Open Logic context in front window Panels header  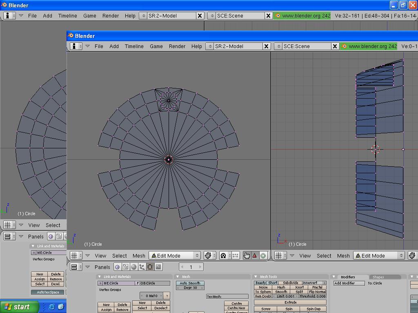tap(117, 267)
